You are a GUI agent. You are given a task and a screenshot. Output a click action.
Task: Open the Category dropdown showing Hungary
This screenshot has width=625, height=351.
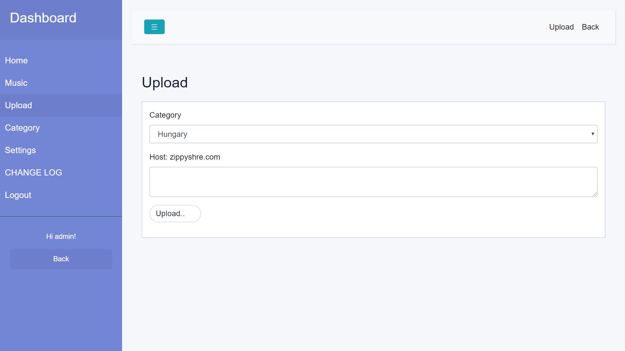pyautogui.click(x=373, y=134)
